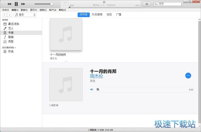Viewport: 201px width, 132px height.
Task: Open the 显示(V) menu
Action: [x=33, y=10]
